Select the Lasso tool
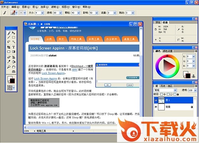 [9, 42]
